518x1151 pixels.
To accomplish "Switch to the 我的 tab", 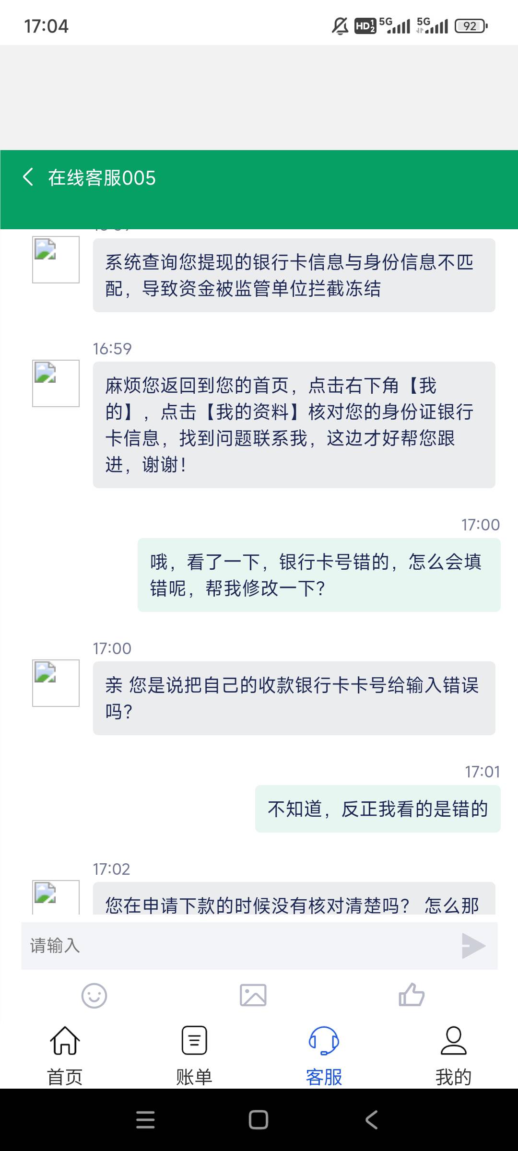I will (453, 1055).
